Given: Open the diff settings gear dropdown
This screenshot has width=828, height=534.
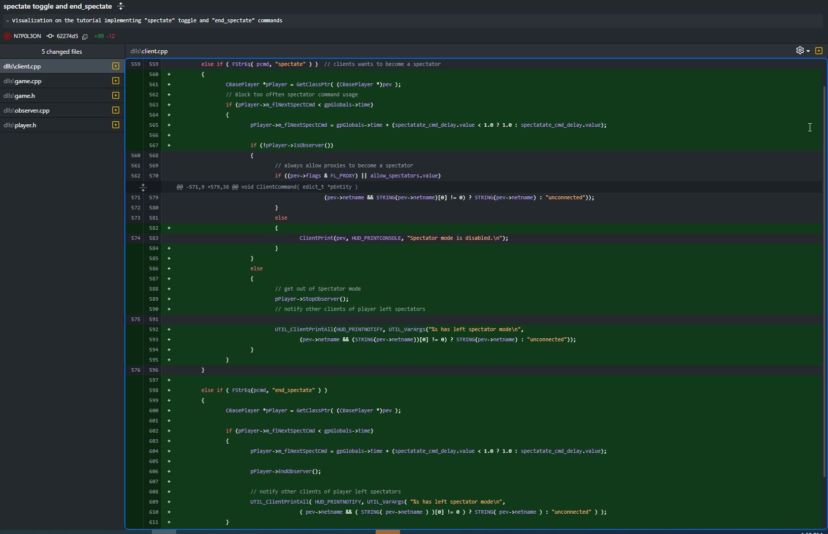Looking at the screenshot, I should coord(802,51).
